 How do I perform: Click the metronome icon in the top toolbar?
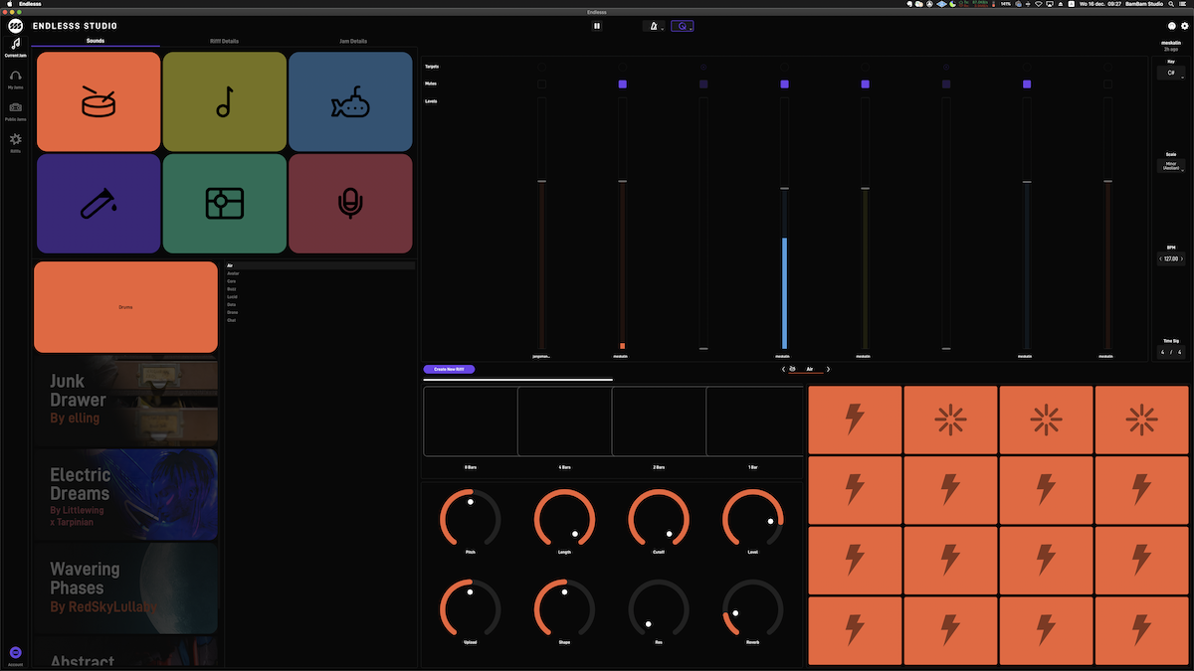pos(654,26)
